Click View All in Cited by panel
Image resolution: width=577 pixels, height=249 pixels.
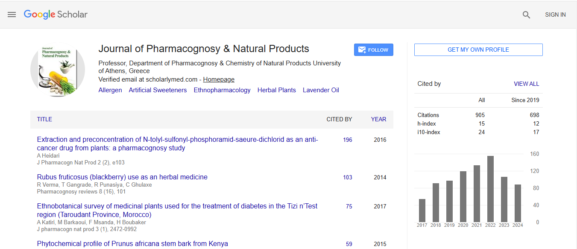point(527,84)
